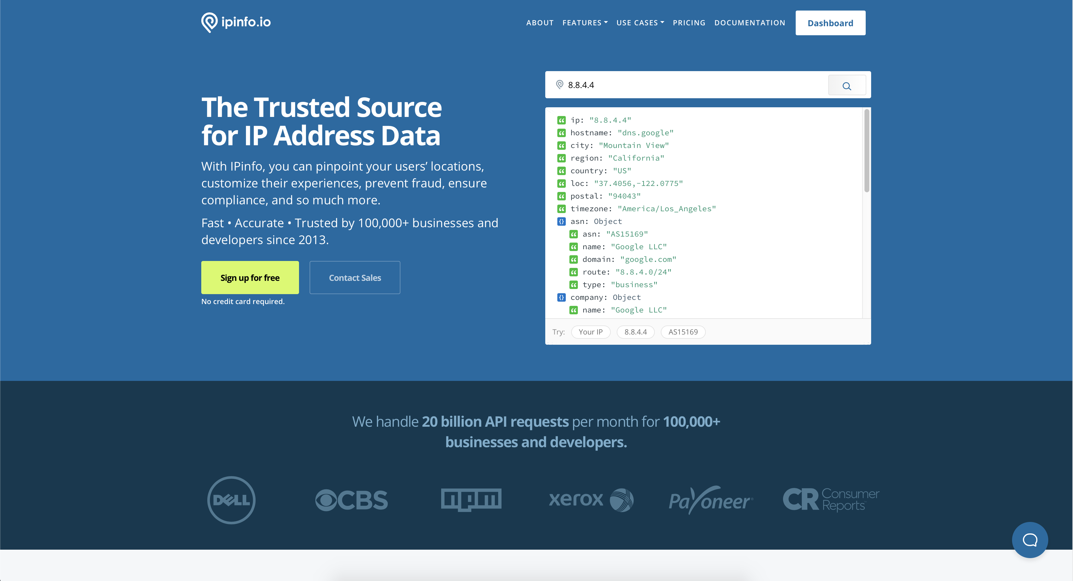Click the string icon beside timezone
This screenshot has width=1073, height=581.
pyautogui.click(x=562, y=209)
